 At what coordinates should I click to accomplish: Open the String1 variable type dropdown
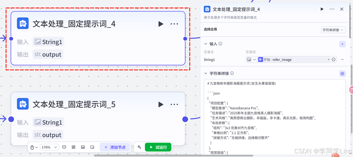[251, 59]
